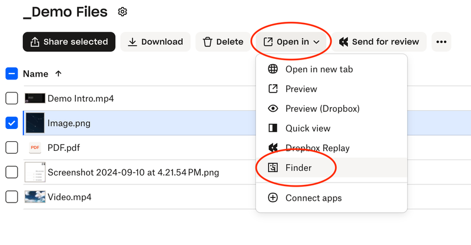Click the Connect apps plus icon
The width and height of the screenshot is (471, 245).
[x=273, y=198]
